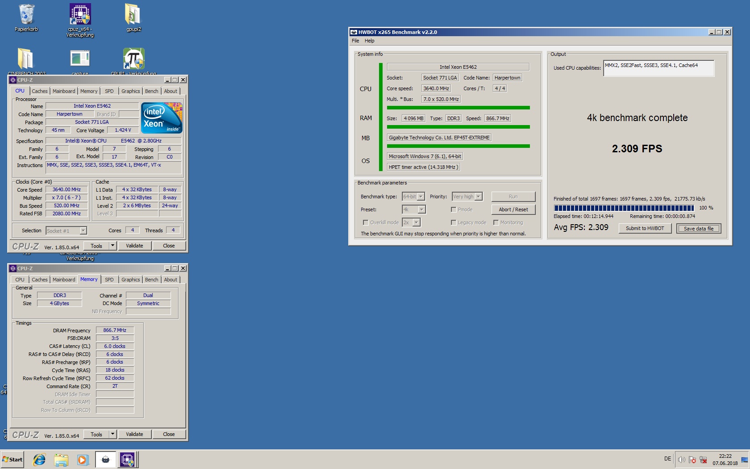Switch to SPD tab in top CPU-Z
Screen dimensions: 750x469
[109, 91]
